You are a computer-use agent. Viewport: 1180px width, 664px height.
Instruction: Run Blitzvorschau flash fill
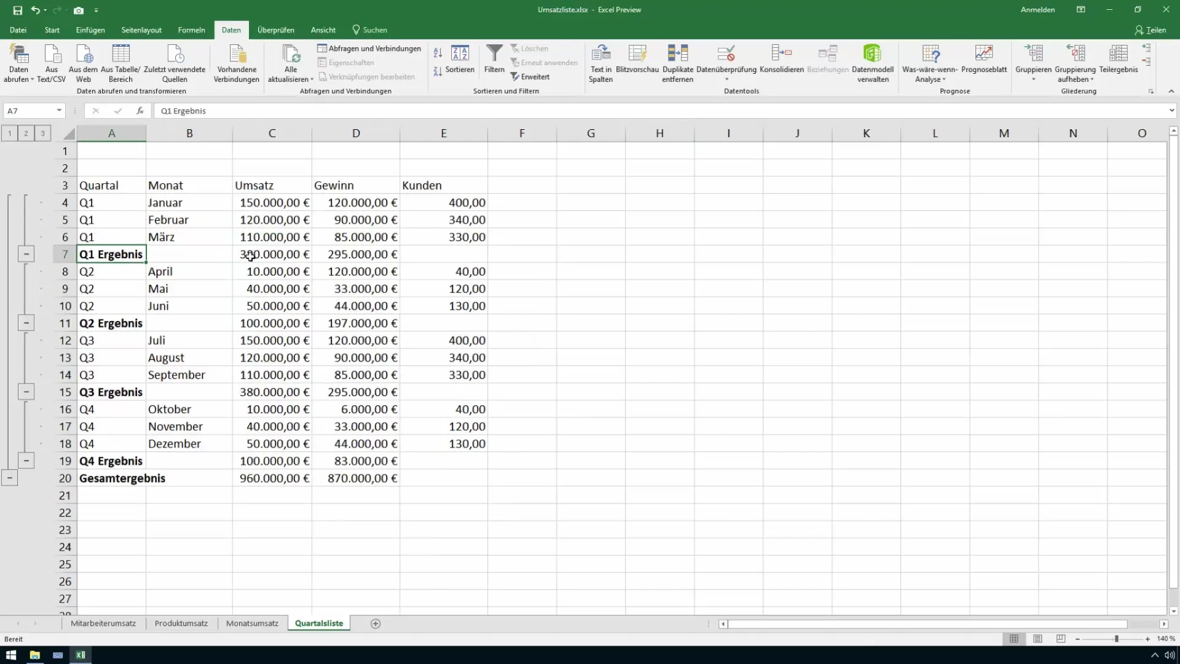(637, 59)
